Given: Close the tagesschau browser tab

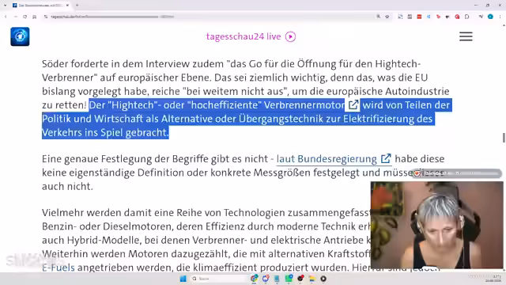Looking at the screenshot, I should (x=67, y=6).
